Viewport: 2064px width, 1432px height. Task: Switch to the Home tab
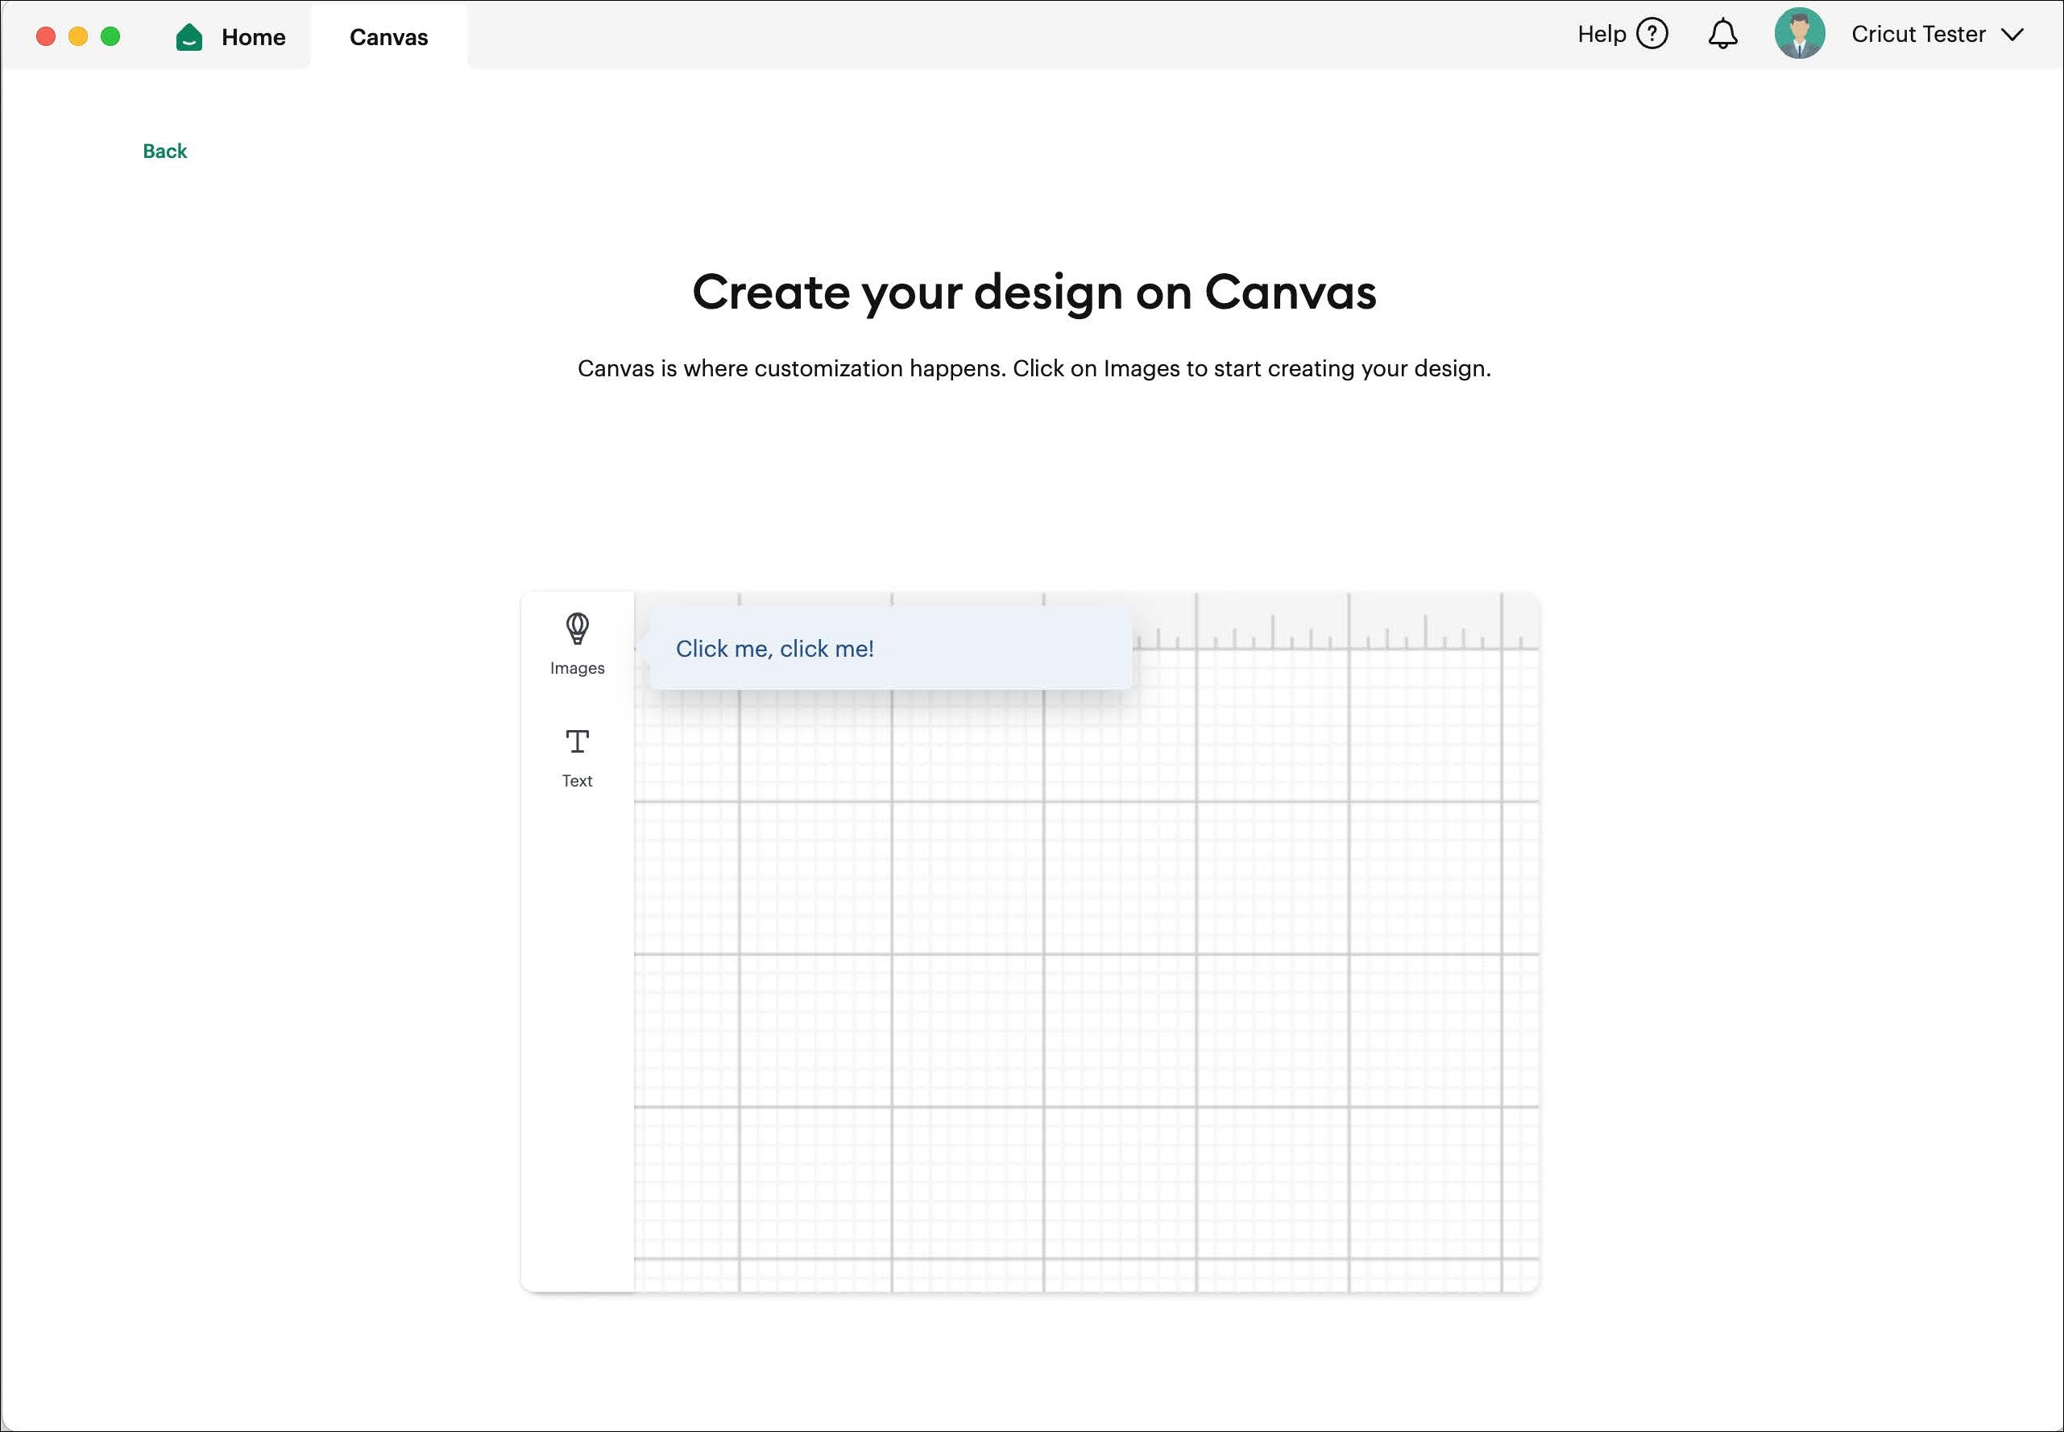(253, 37)
